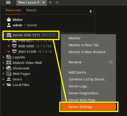Click the XNO-6120R red recording indicator
The image size is (127, 116).
(9, 52)
